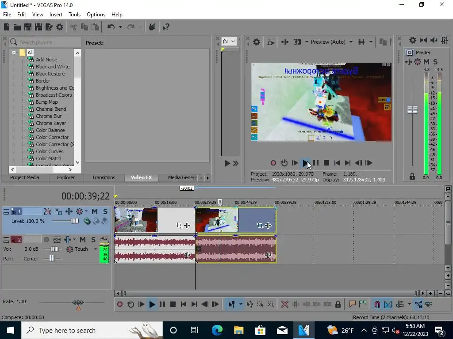The image size is (453, 339).
Task: Solo audio track 2
Action: click(93, 240)
